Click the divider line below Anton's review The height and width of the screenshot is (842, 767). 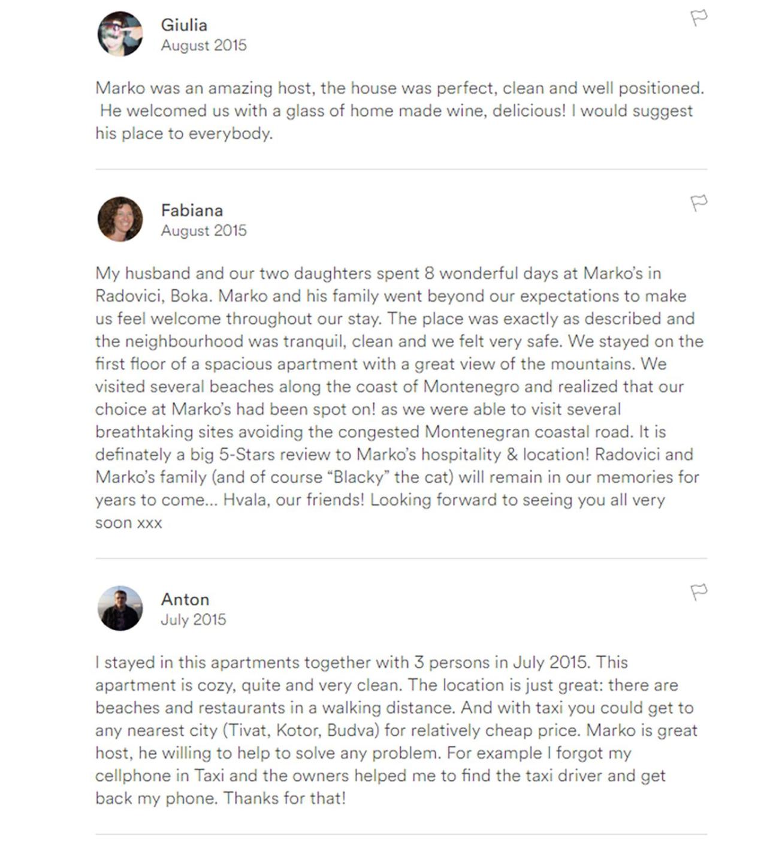click(x=401, y=834)
